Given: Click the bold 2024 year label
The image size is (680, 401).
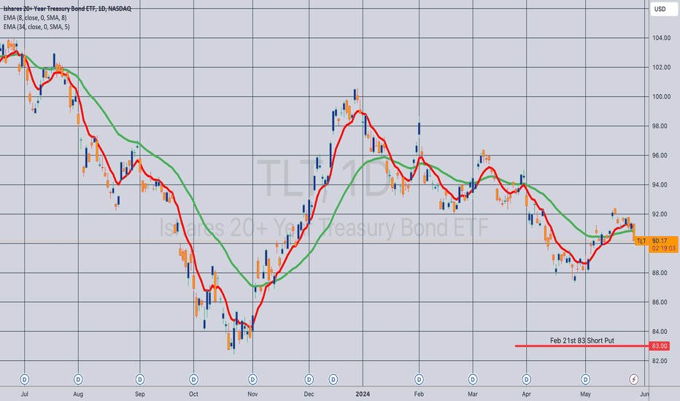Looking at the screenshot, I should [x=363, y=394].
